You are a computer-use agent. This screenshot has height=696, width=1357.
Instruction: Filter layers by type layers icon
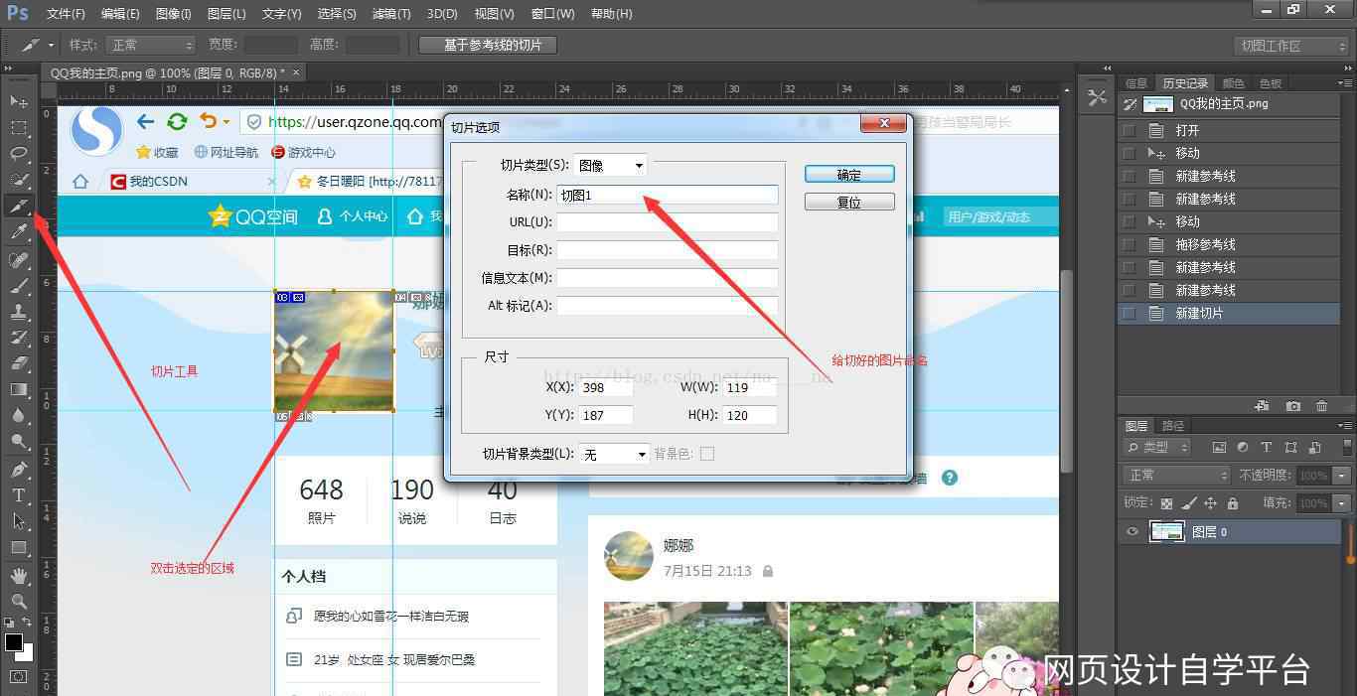1267,448
